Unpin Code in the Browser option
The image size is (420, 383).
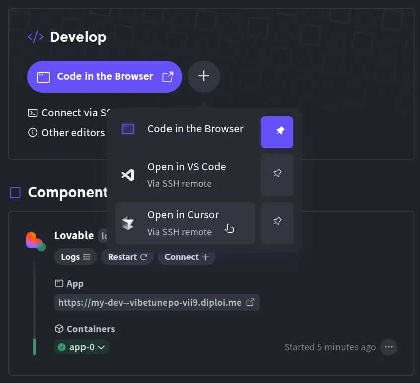click(277, 132)
